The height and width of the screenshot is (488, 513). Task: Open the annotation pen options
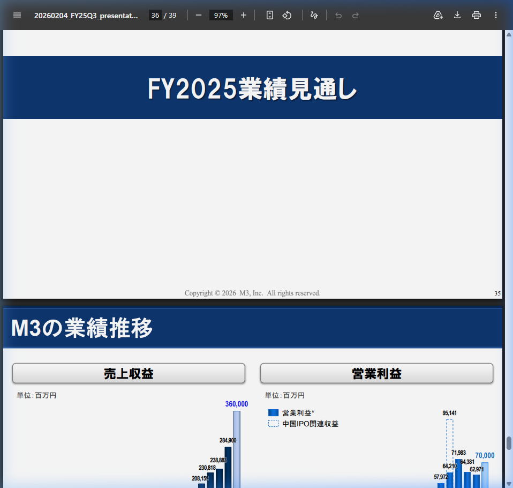point(314,15)
